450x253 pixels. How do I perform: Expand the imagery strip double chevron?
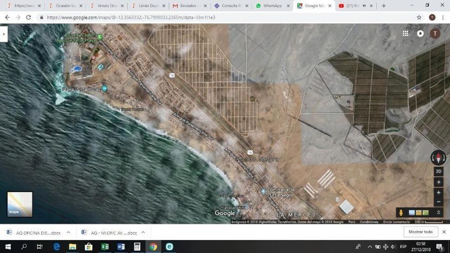[439, 213]
